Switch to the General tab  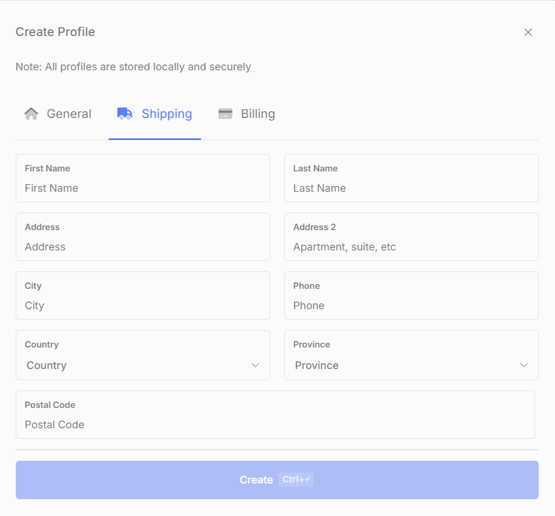[58, 114]
